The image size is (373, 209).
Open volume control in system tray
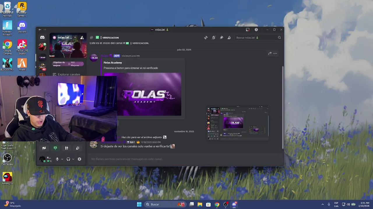coord(348,204)
